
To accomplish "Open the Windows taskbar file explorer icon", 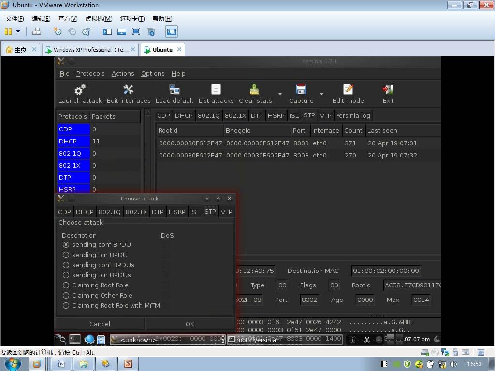I will click(x=84, y=364).
